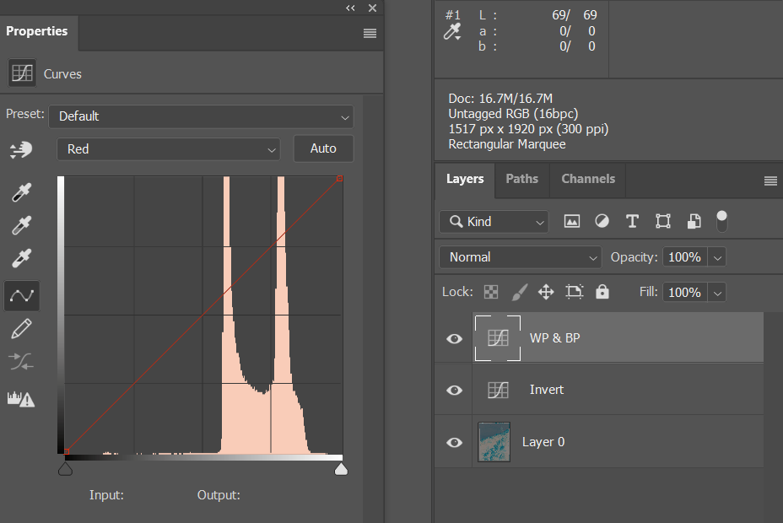Lock layer position with move icon
The image size is (783, 523).
click(546, 292)
